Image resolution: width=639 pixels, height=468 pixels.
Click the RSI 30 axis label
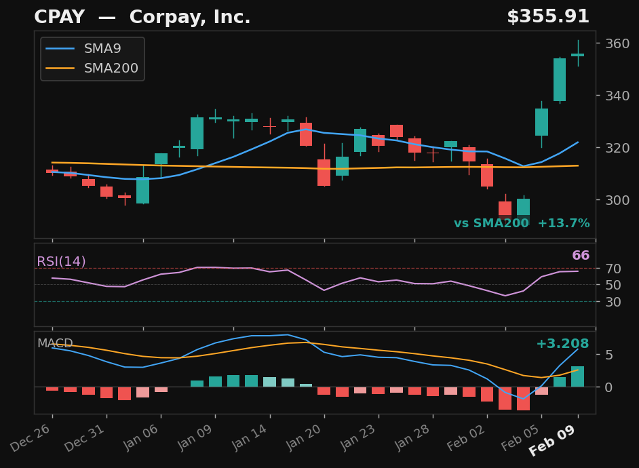(613, 302)
